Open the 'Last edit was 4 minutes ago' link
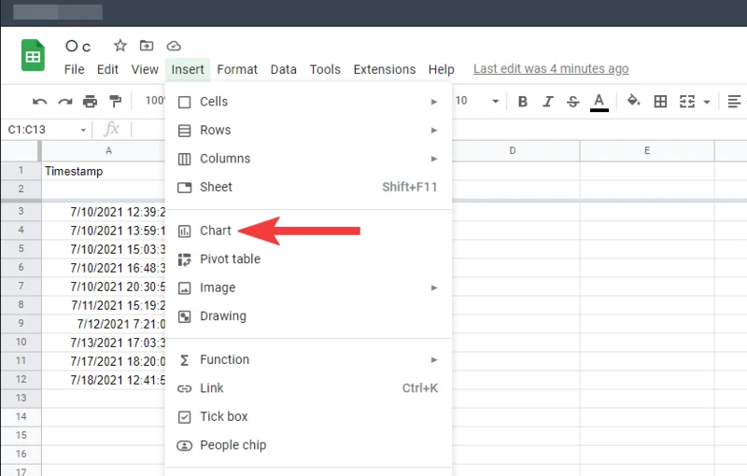747x476 pixels. (551, 69)
